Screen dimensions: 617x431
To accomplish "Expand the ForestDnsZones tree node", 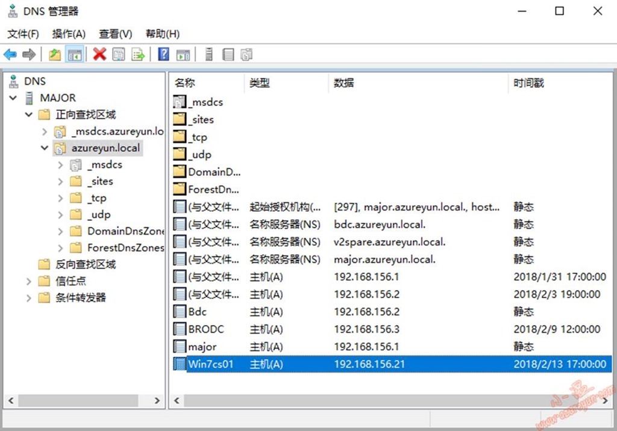I will pos(60,248).
